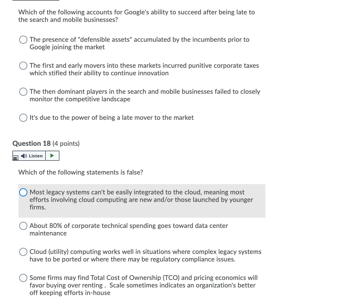Choose the "About 80% of corporate technical spending" radio
Viewport: 357px width, 308px height.
(x=23, y=226)
